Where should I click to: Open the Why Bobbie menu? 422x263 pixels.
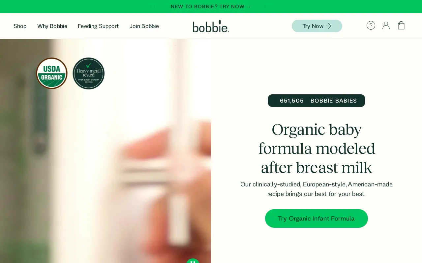[x=52, y=26]
